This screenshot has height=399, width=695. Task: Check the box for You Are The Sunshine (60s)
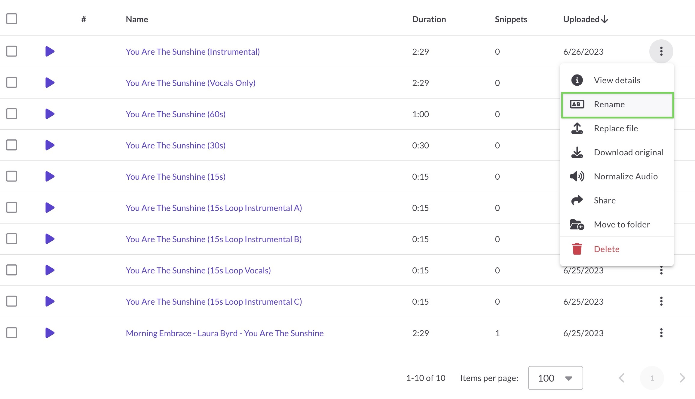point(12,114)
